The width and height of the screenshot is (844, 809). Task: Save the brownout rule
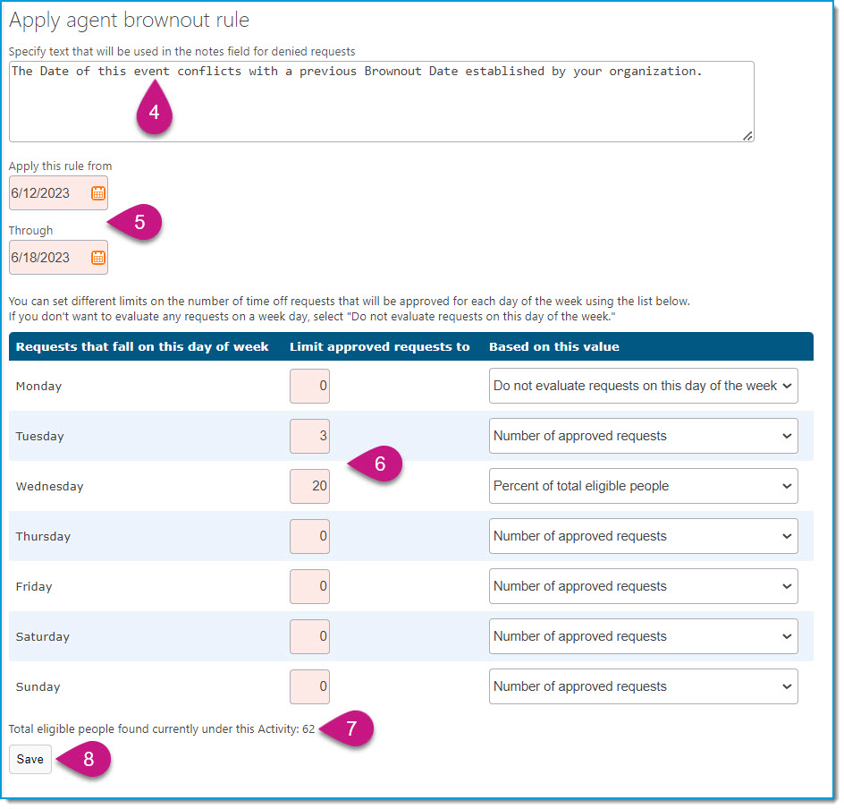pos(30,760)
